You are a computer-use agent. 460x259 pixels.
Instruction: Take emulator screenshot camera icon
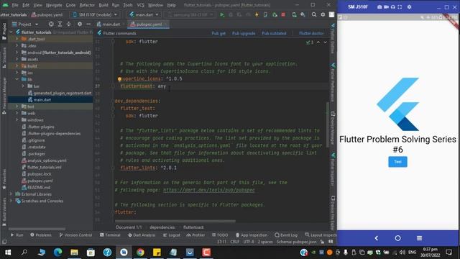[x=379, y=6]
